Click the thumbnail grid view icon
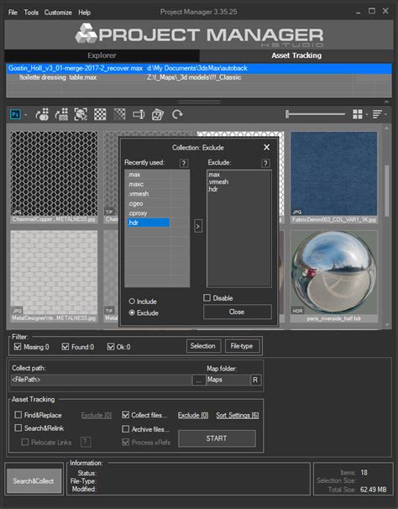Screen dimensions: 398x509 (358, 114)
